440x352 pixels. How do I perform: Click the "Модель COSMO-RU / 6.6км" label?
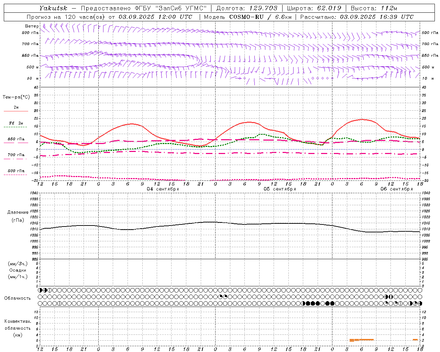click(x=247, y=17)
